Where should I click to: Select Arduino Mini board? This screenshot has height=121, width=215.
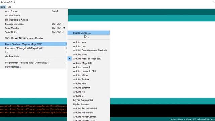click(x=88, y=83)
